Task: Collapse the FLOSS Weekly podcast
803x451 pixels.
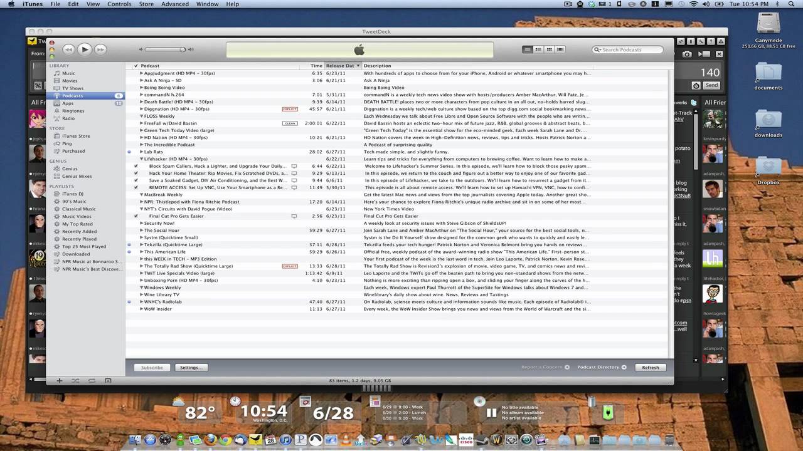Action: (x=142, y=116)
